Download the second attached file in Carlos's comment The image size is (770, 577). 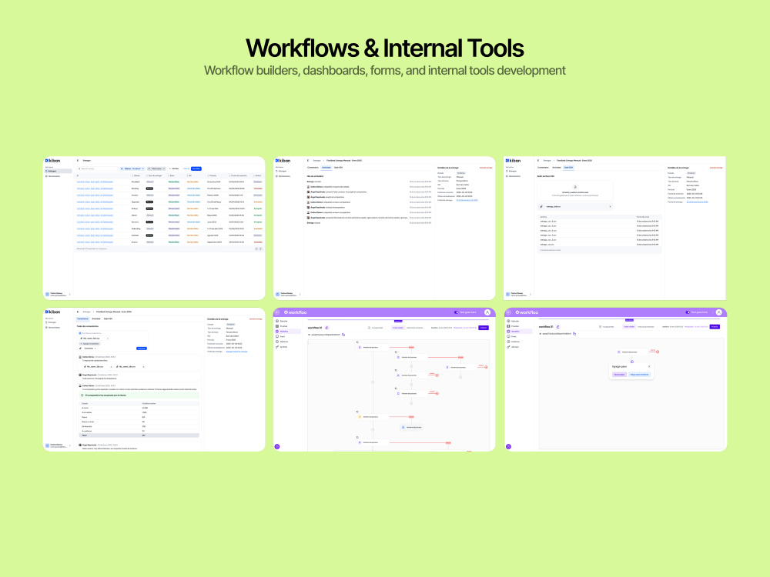(x=143, y=366)
